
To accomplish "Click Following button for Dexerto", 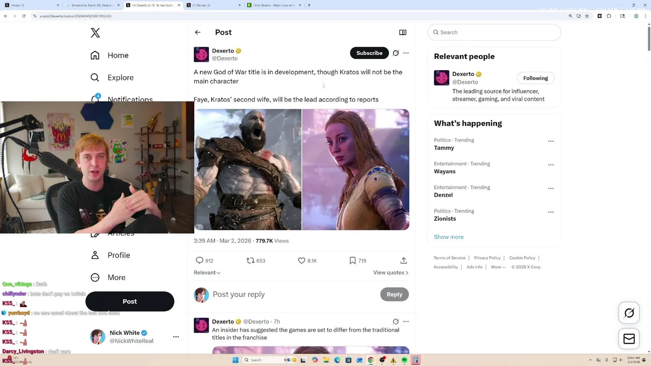I will pyautogui.click(x=536, y=78).
